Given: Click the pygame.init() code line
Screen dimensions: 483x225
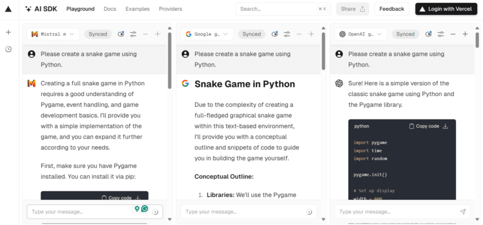Looking at the screenshot, I should (370, 175).
